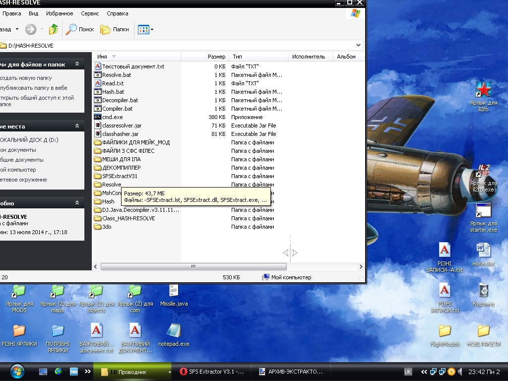Open the Сервис menu

(90, 13)
